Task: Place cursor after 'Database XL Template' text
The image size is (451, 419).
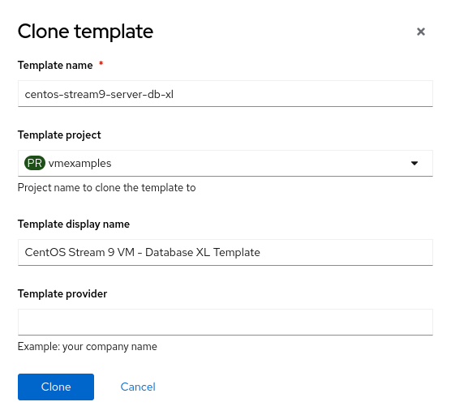Action: 261,252
